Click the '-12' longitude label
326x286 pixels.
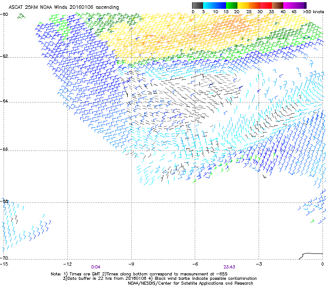tap(67, 264)
